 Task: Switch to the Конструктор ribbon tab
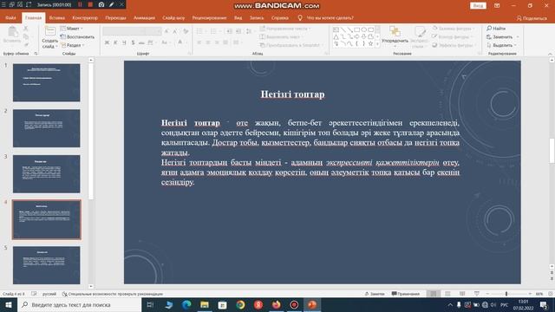point(85,17)
